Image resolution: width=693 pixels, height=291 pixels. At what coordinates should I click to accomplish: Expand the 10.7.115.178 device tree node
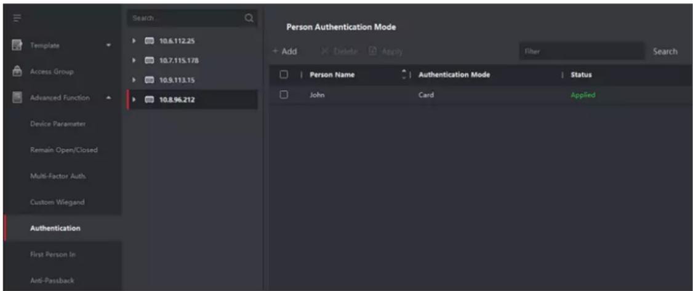pos(134,60)
